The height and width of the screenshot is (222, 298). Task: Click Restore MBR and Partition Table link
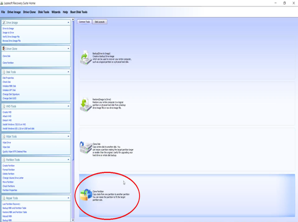tap(15, 212)
